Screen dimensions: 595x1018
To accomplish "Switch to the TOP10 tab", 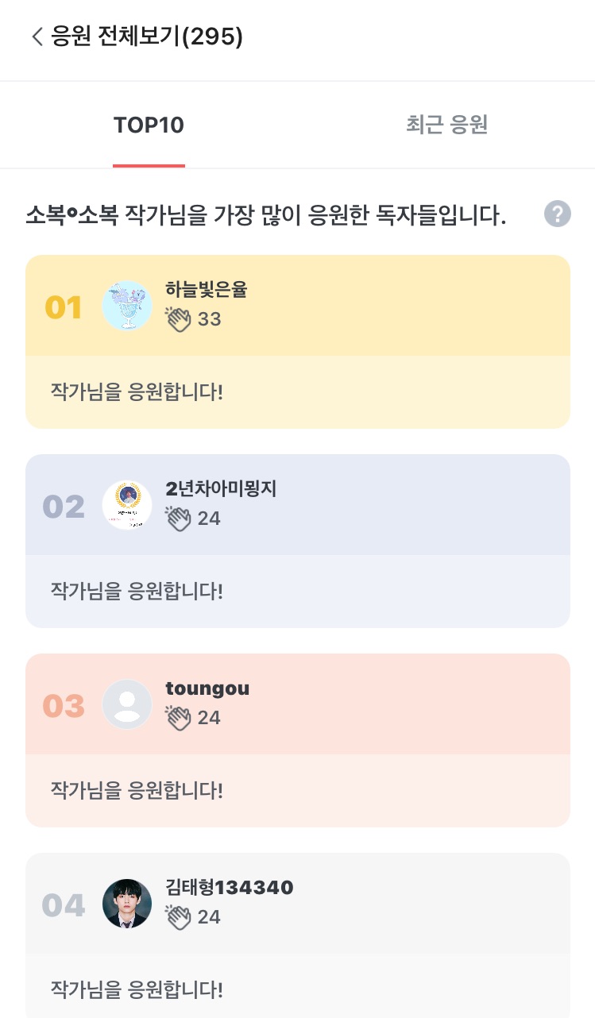I will tap(149, 125).
